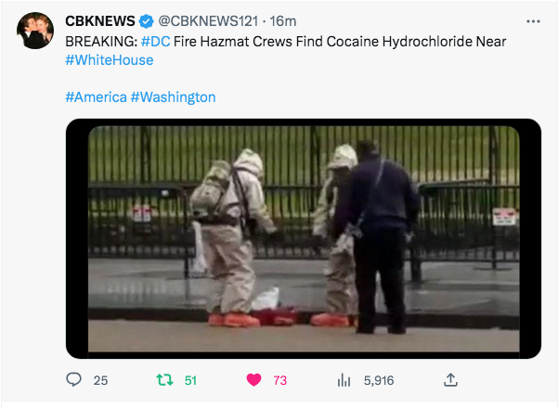This screenshot has height=408, width=558.
Task: Open the #DC hashtag link
Action: click(x=155, y=42)
